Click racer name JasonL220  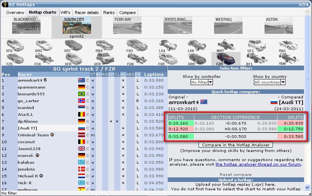pos(29,149)
